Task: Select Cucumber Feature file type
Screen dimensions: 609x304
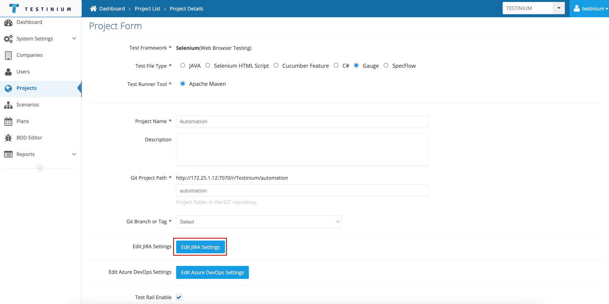Action: click(276, 65)
